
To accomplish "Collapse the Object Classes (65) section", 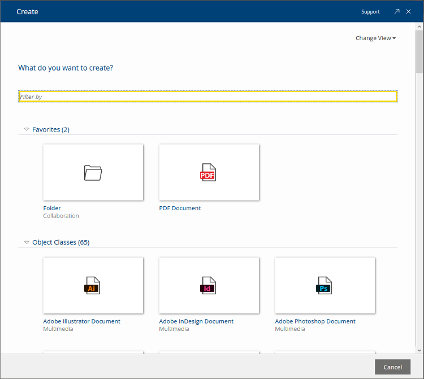I will pos(27,242).
